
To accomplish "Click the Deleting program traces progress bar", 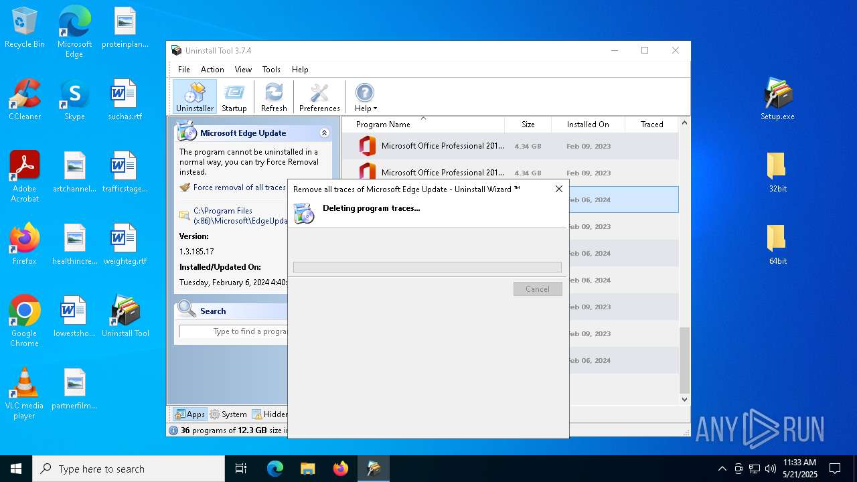I will pyautogui.click(x=427, y=267).
